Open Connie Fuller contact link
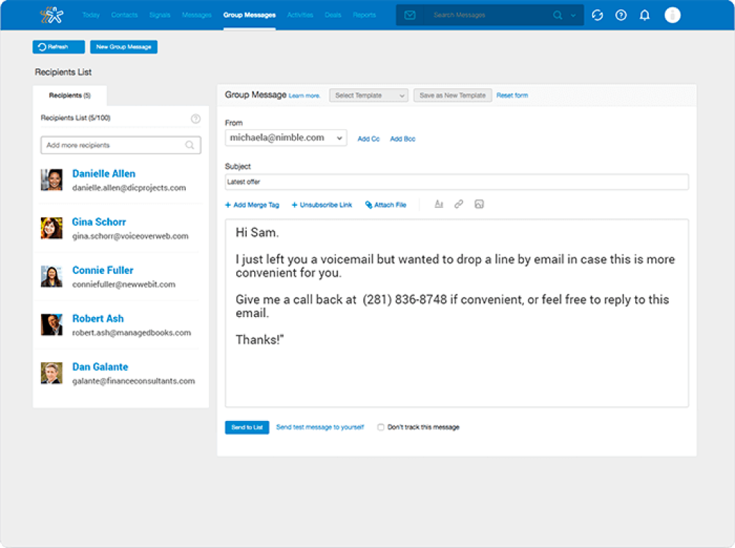The height and width of the screenshot is (548, 735). tap(103, 270)
